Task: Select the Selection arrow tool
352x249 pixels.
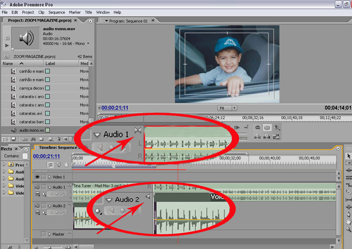Action: tap(348, 157)
